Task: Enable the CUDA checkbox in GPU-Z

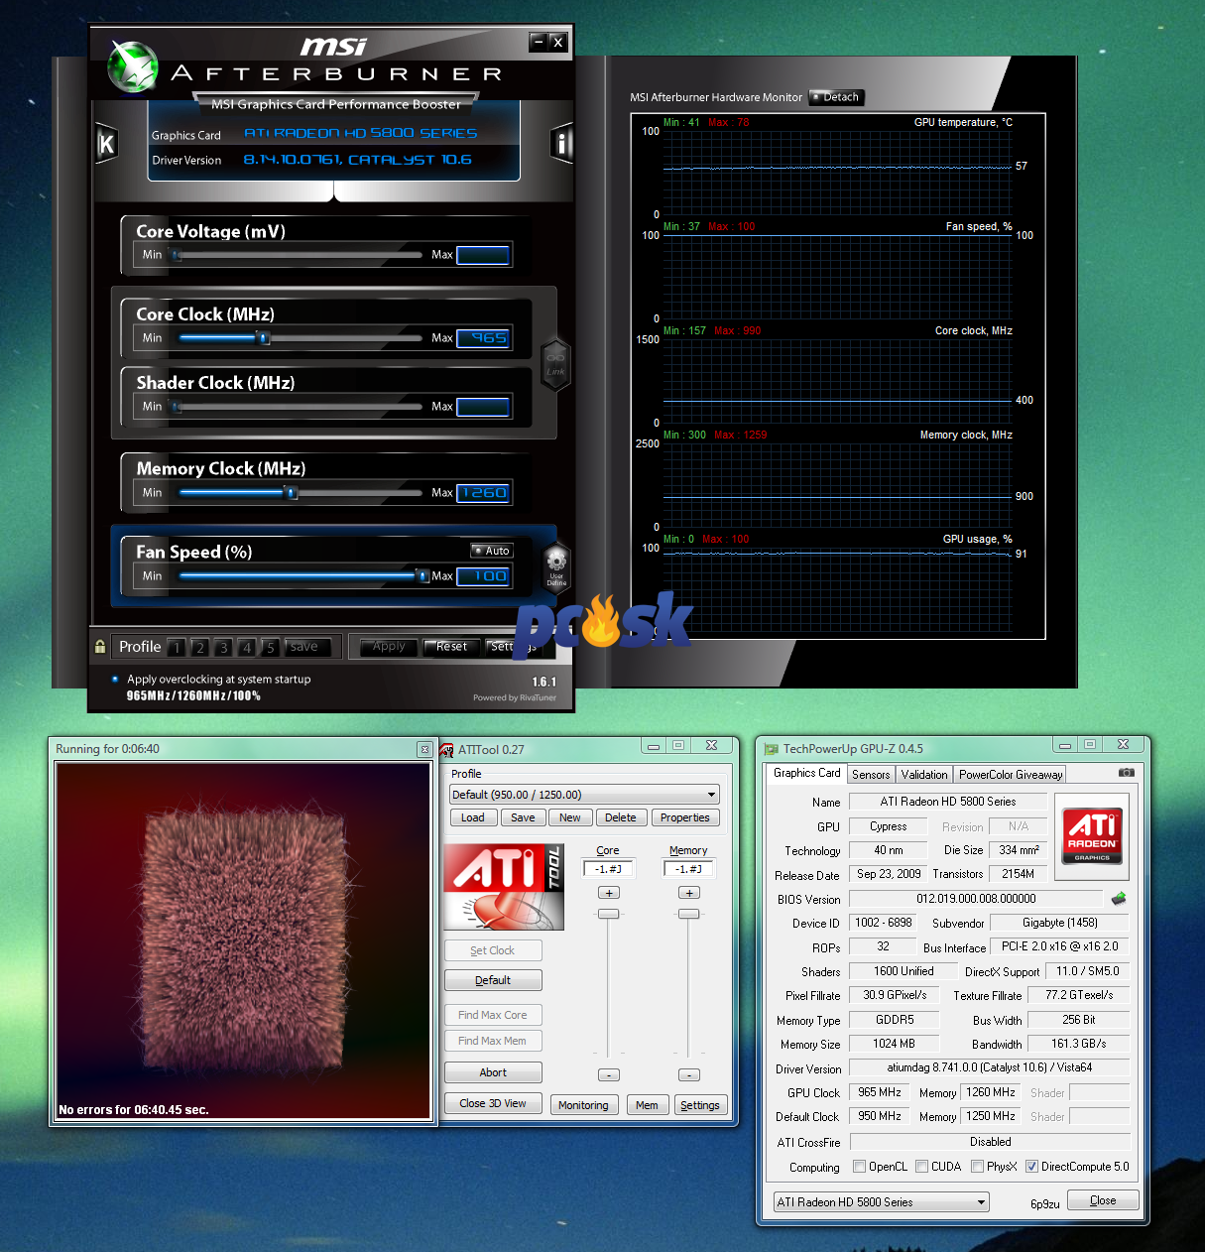Action: pyautogui.click(x=922, y=1167)
